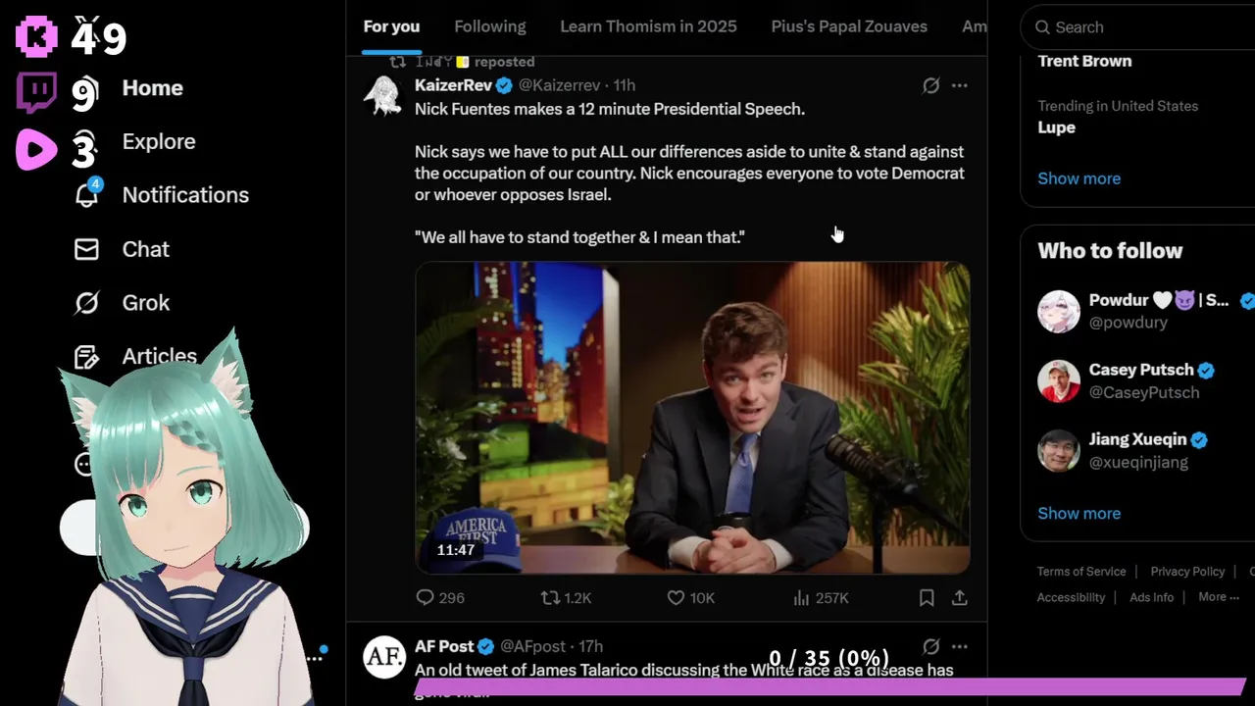This screenshot has width=1255, height=706.
Task: Click the 11h timestamp on KaizerRev post
Action: click(625, 85)
